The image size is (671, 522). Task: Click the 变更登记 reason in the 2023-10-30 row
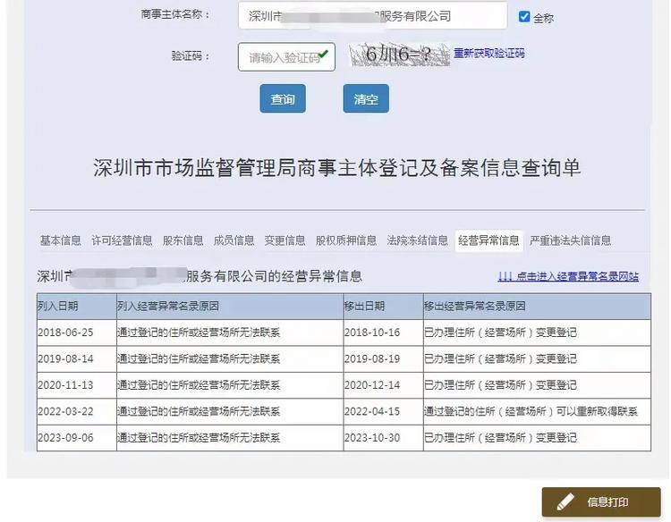point(537,438)
